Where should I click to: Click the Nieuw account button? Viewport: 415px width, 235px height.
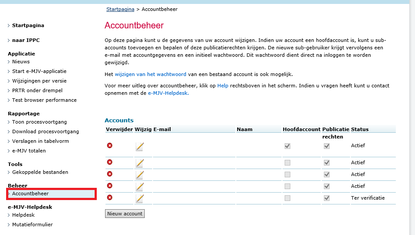tap(125, 214)
